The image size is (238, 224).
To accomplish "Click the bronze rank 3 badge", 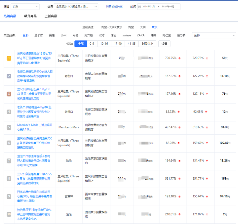I will point(9,94).
